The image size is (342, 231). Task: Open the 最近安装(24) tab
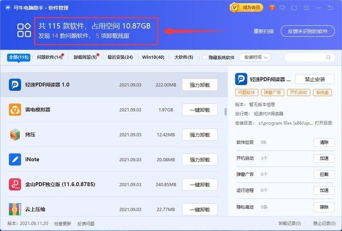pos(120,57)
